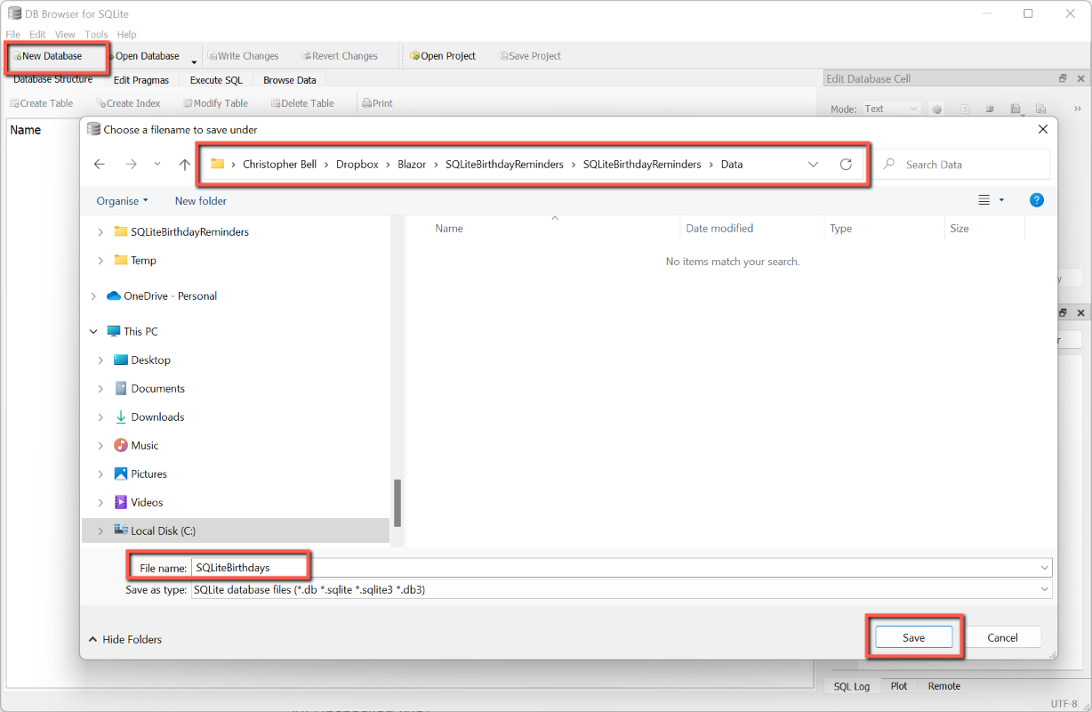Viewport: 1092px width, 712px height.
Task: Switch to the Browse Data tab
Action: click(x=289, y=80)
